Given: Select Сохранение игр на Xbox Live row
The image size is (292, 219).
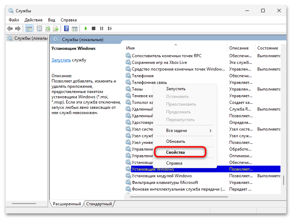Looking at the screenshot, I should [x=203, y=62].
